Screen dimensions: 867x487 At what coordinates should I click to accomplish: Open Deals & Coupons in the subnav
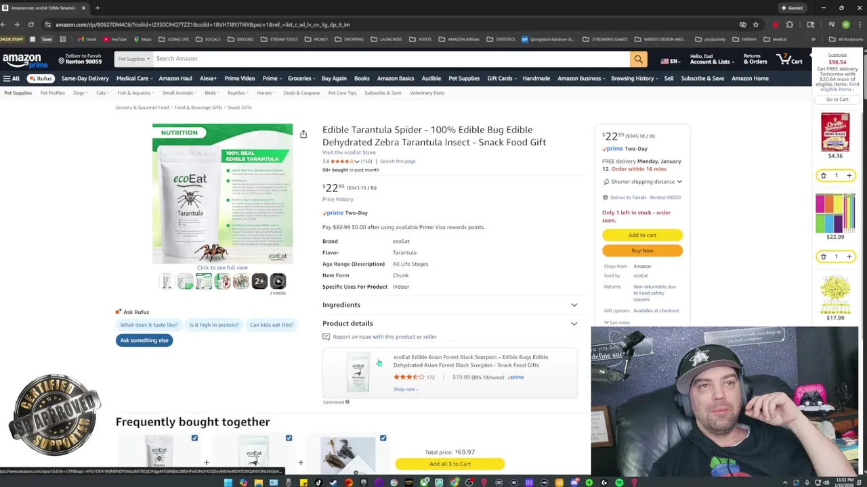301,93
